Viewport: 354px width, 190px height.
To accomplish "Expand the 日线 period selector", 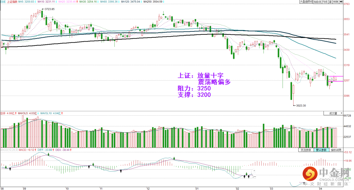I will coord(3,2).
